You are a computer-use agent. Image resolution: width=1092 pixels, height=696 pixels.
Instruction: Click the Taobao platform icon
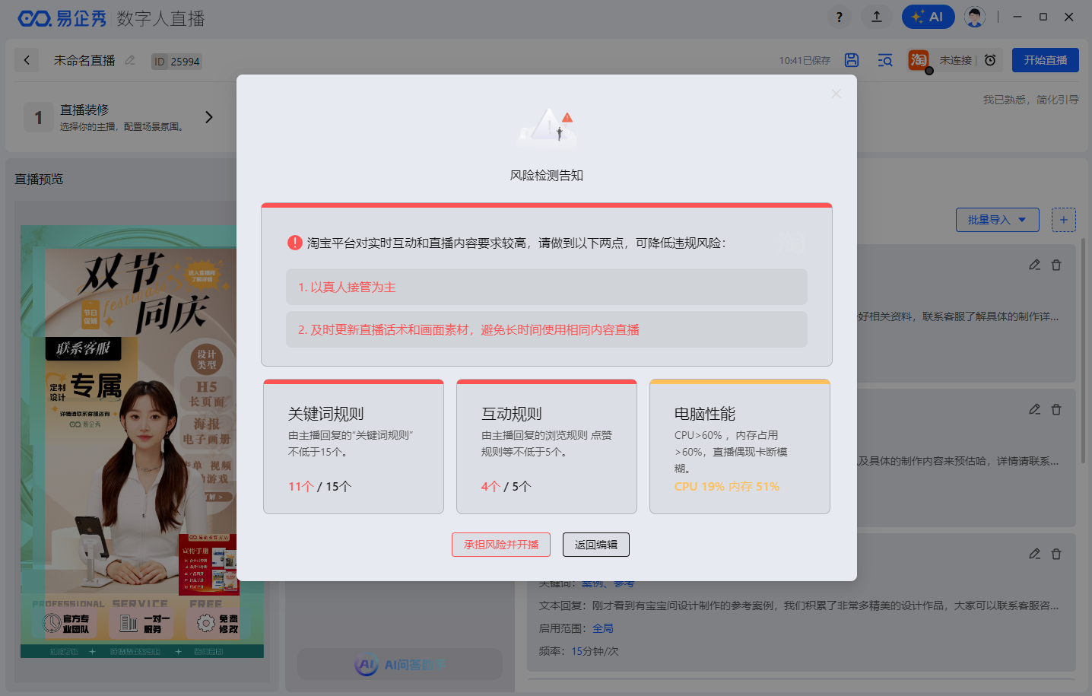(919, 60)
